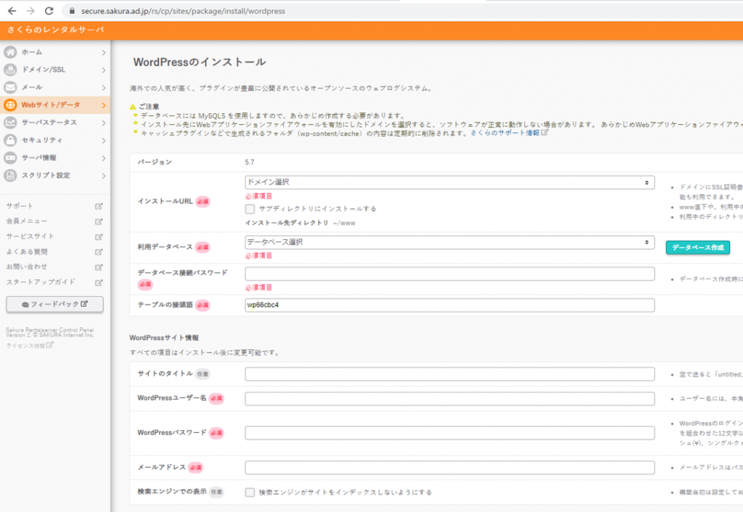
Task: Expand メール chevron
Action: click(103, 88)
